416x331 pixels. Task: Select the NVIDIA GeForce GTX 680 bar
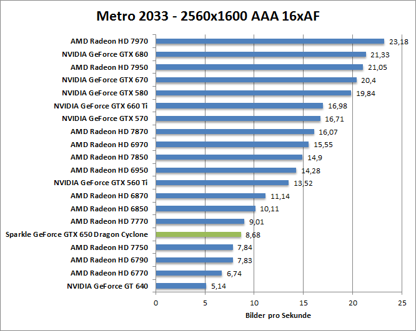[x=260, y=54]
